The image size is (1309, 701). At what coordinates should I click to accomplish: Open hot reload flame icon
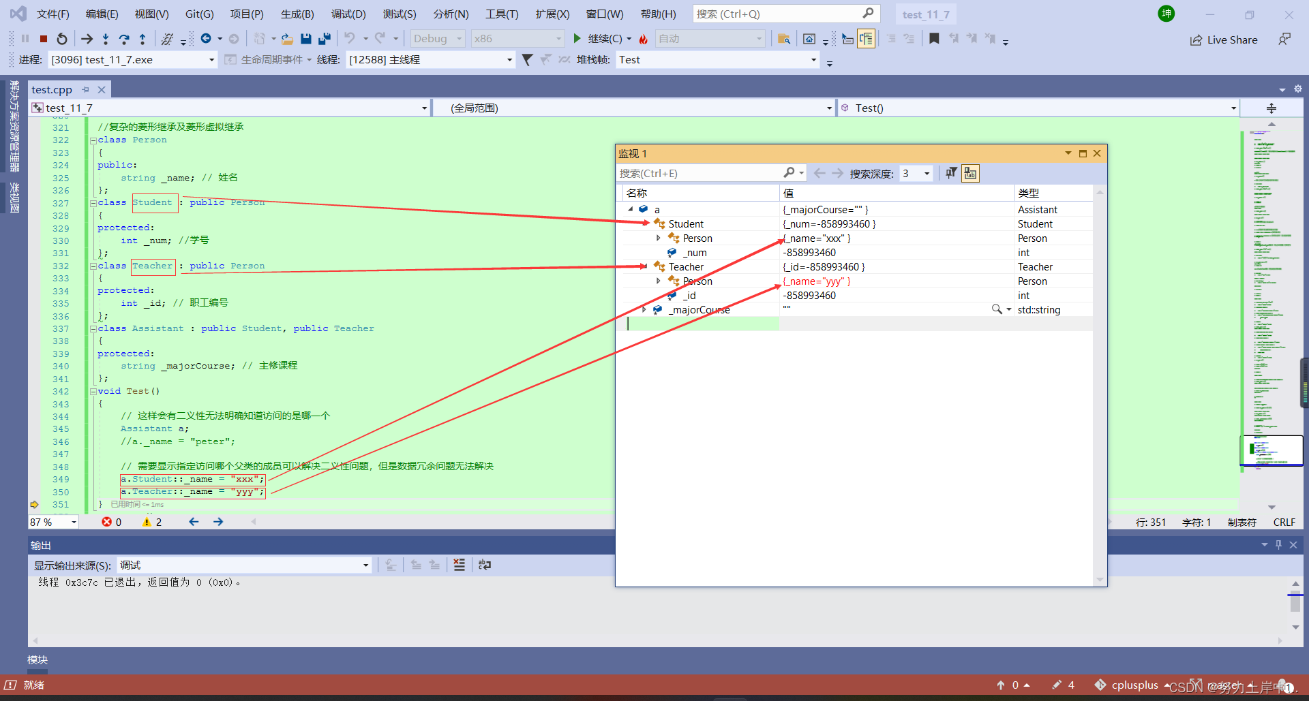point(643,39)
